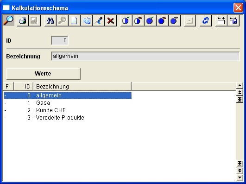Image resolution: width=246 pixels, height=184 pixels.
Task: Click the full blue circle with green check icon
Action: [150, 20]
